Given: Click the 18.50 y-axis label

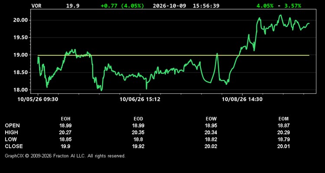Looking at the screenshot, I should point(20,72).
